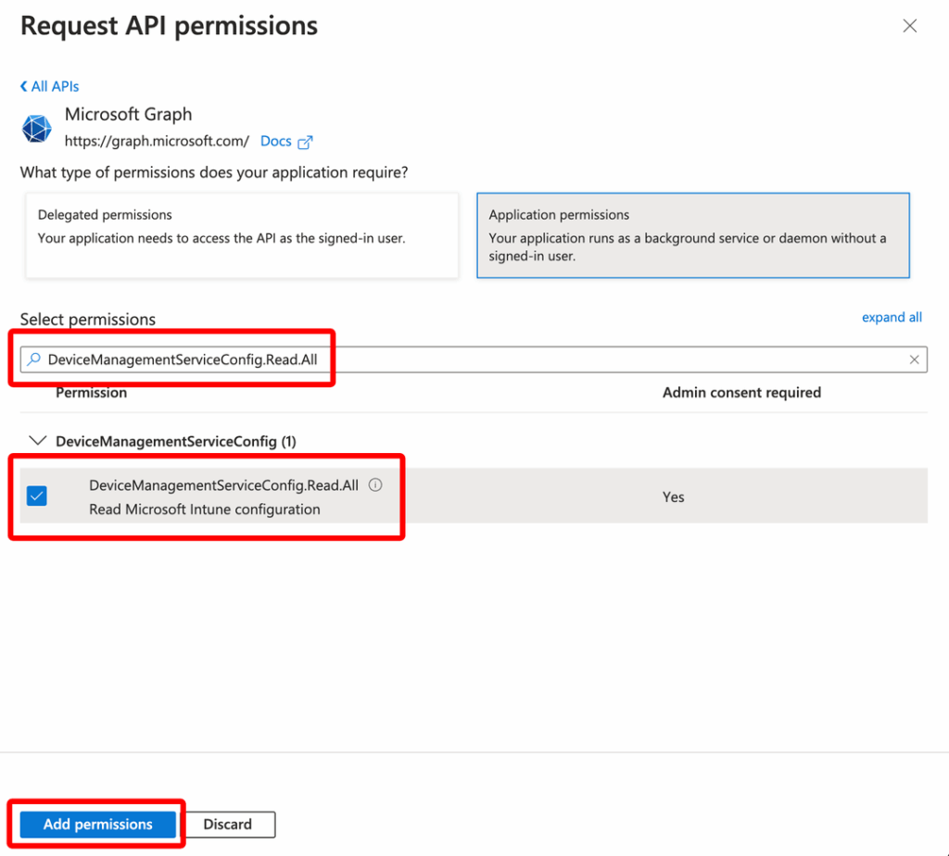Click the Microsoft Graph logo icon
Screen dimensions: 949x856
click(36, 127)
